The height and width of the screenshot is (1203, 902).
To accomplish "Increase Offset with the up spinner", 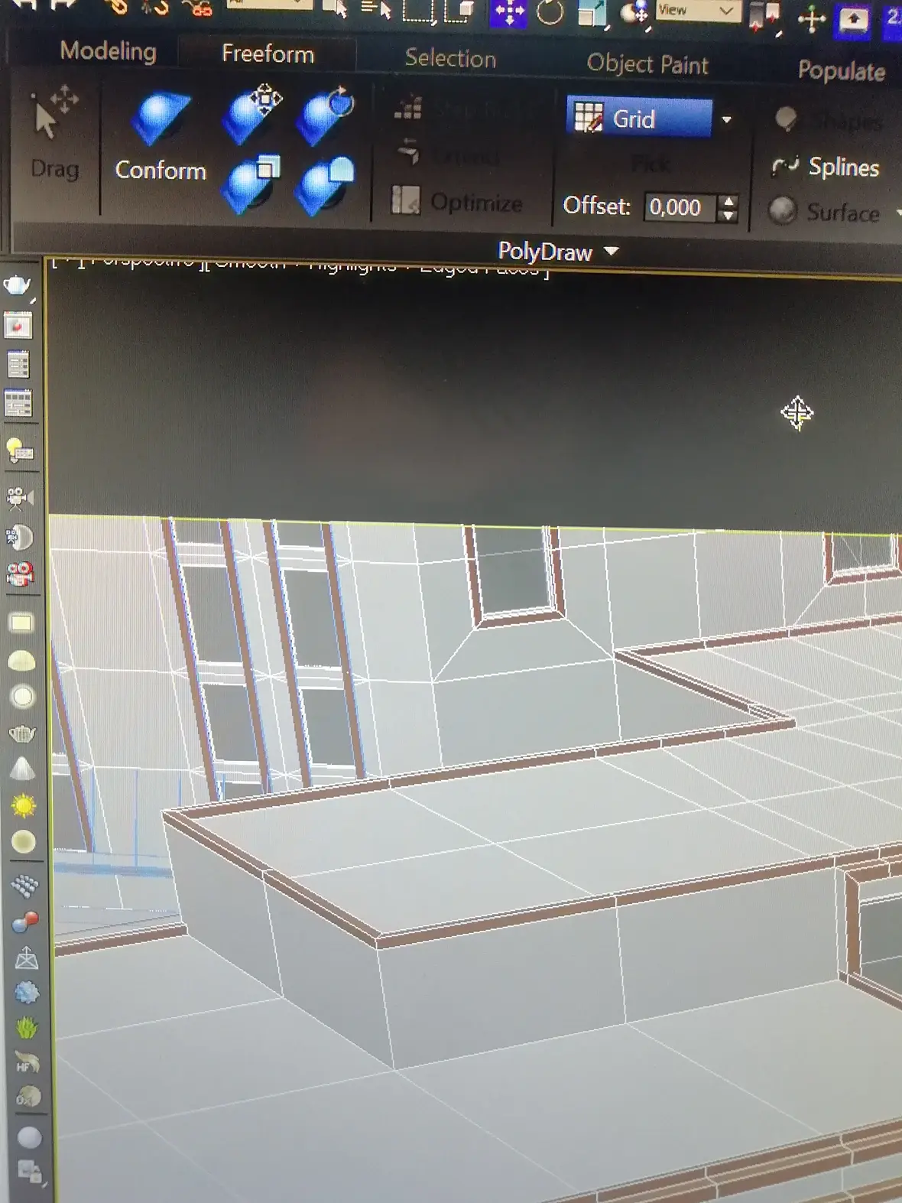I will pos(729,201).
